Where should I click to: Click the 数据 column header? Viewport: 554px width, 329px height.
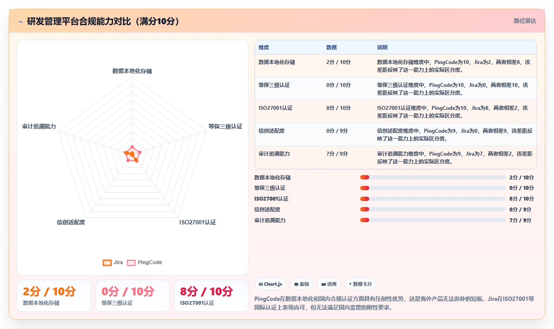(332, 48)
